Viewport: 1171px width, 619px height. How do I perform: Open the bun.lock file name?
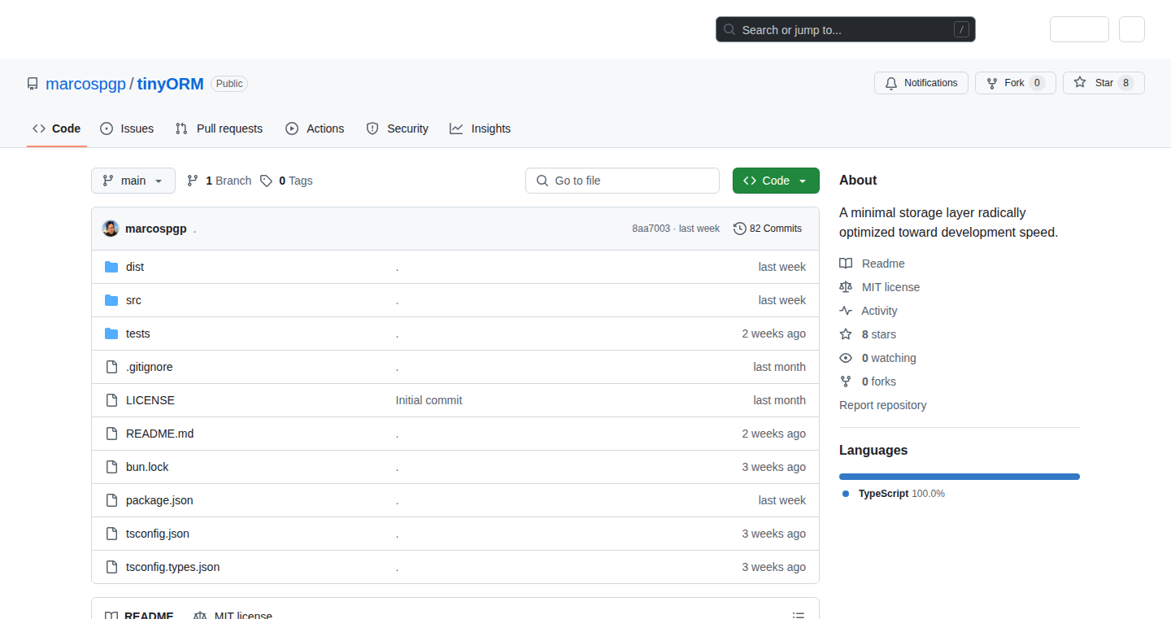[147, 467]
